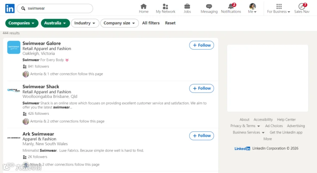Open the Ad Choices footer link
Image resolution: width=317 pixels, height=173 pixels.
point(274,126)
